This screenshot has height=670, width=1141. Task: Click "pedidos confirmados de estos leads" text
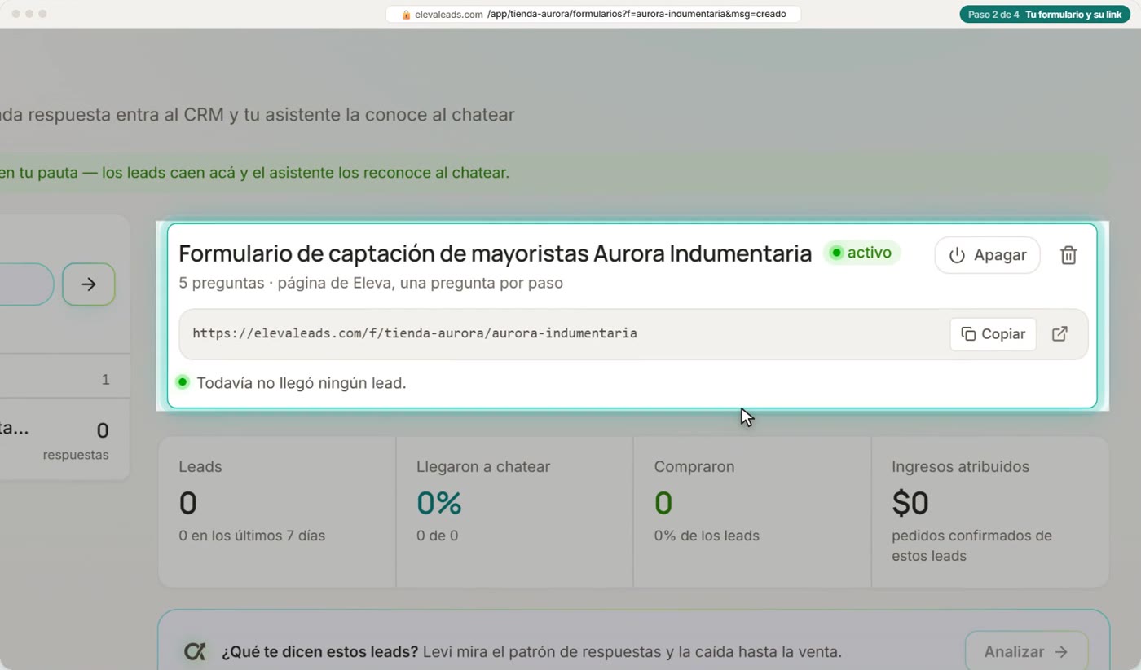point(971,546)
